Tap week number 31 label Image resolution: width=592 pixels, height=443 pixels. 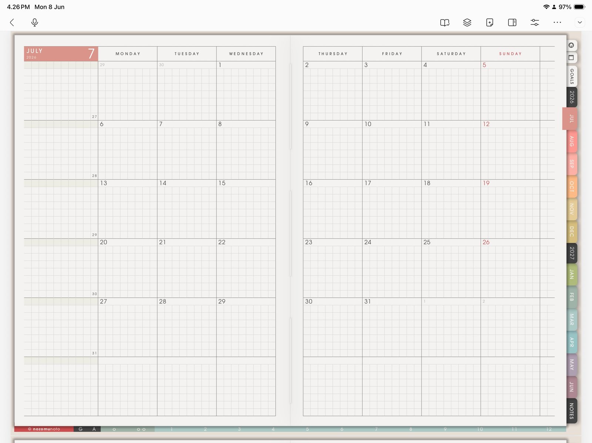tap(94, 353)
